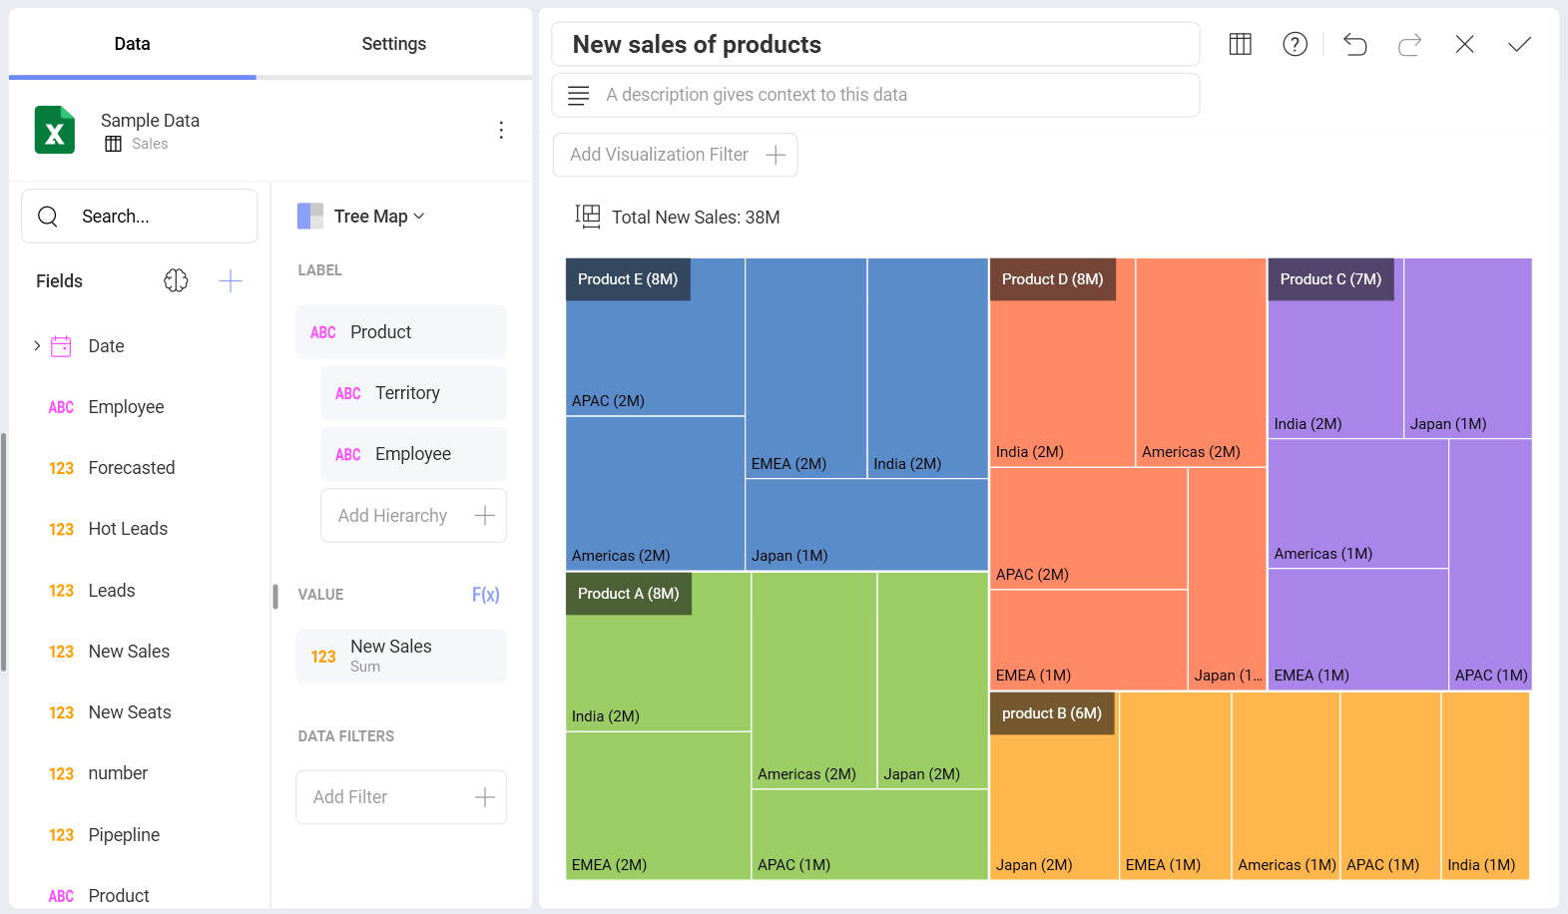Click the Product C (7M) header
This screenshot has height=914, width=1568.
[x=1330, y=279]
